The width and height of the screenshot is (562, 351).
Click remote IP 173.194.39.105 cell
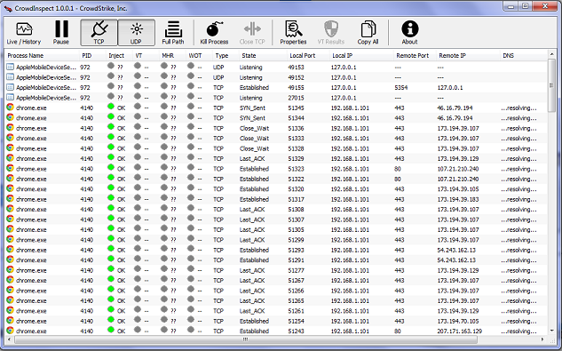pos(458,189)
